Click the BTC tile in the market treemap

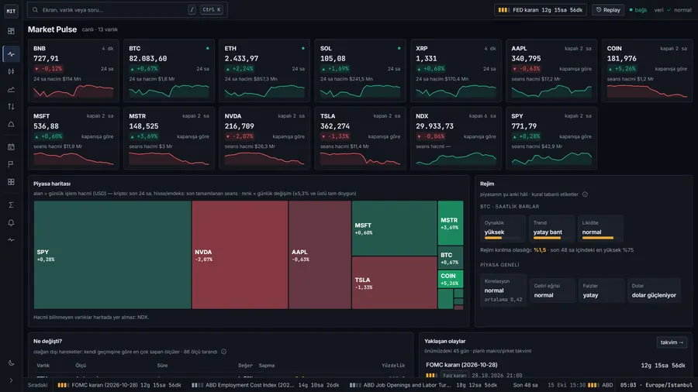pos(451,258)
